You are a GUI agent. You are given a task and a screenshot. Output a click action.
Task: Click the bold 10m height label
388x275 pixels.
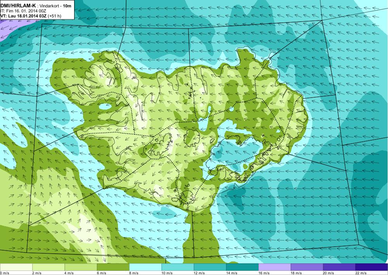pyautogui.click(x=67, y=6)
